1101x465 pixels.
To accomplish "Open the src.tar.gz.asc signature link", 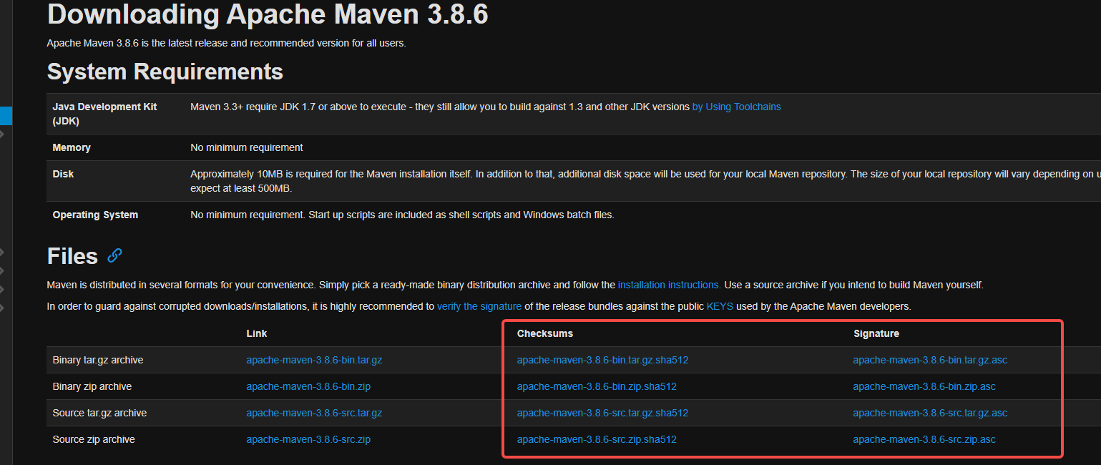I will 930,413.
